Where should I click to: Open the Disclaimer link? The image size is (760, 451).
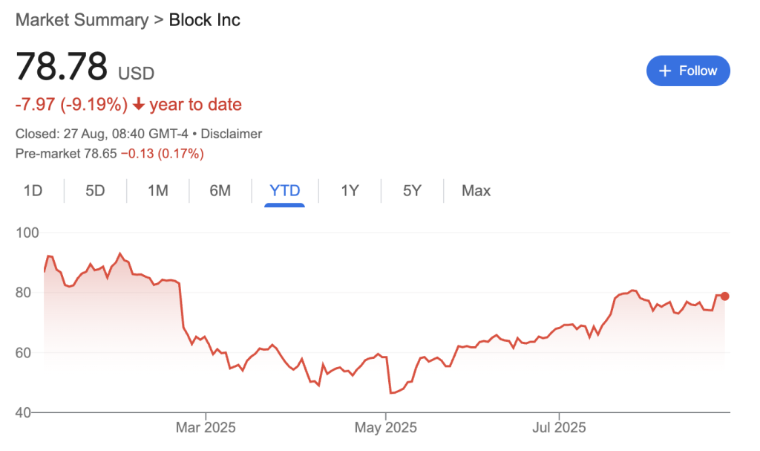click(231, 134)
